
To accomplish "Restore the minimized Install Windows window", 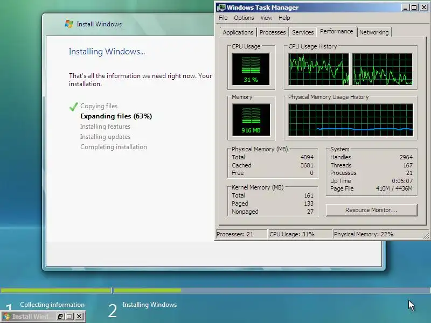I will click(x=60, y=317).
